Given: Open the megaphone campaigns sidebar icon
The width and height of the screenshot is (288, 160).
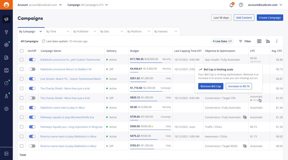Looking at the screenshot, I should pyautogui.click(x=6, y=19).
